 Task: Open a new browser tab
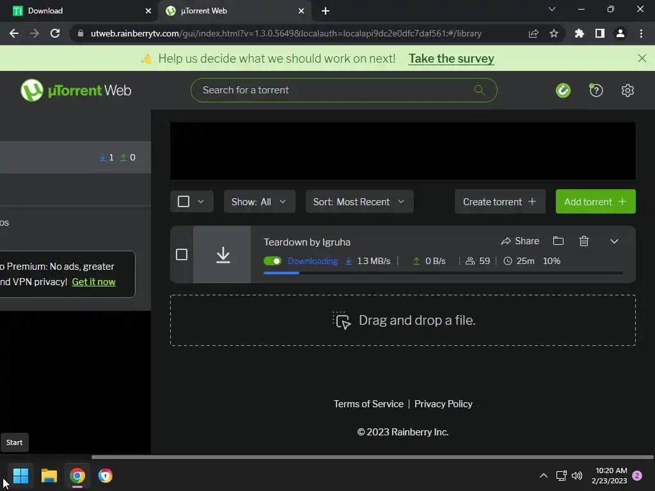tap(326, 11)
